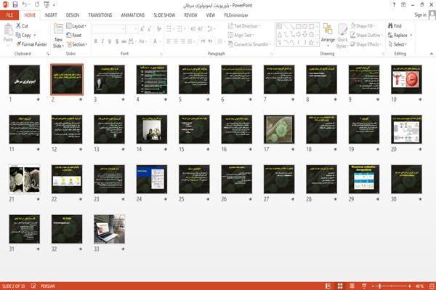Switch to the DESIGN tab

(73, 15)
